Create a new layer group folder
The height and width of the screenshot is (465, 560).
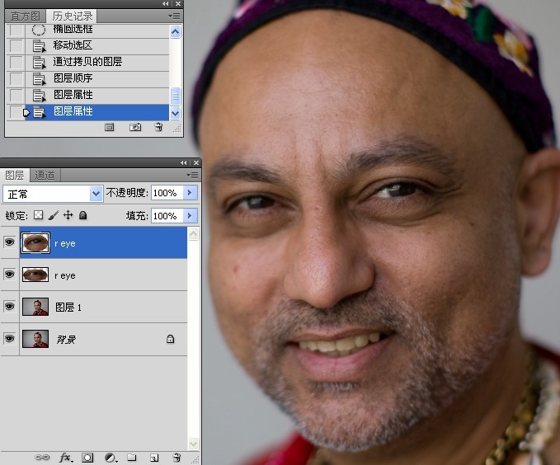click(132, 457)
